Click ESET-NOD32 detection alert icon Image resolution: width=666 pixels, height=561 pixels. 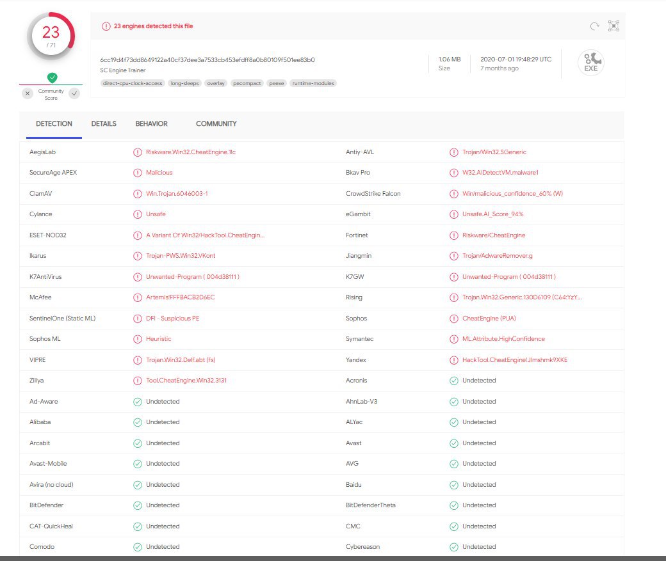pos(138,235)
